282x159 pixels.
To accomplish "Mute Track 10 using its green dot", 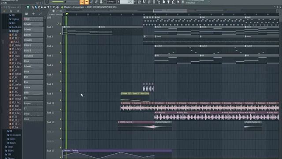I will pyautogui.click(x=61, y=110).
